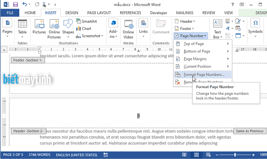Click the first line indent marker on ruler
This screenshot has height=159, width=267.
[40, 48]
